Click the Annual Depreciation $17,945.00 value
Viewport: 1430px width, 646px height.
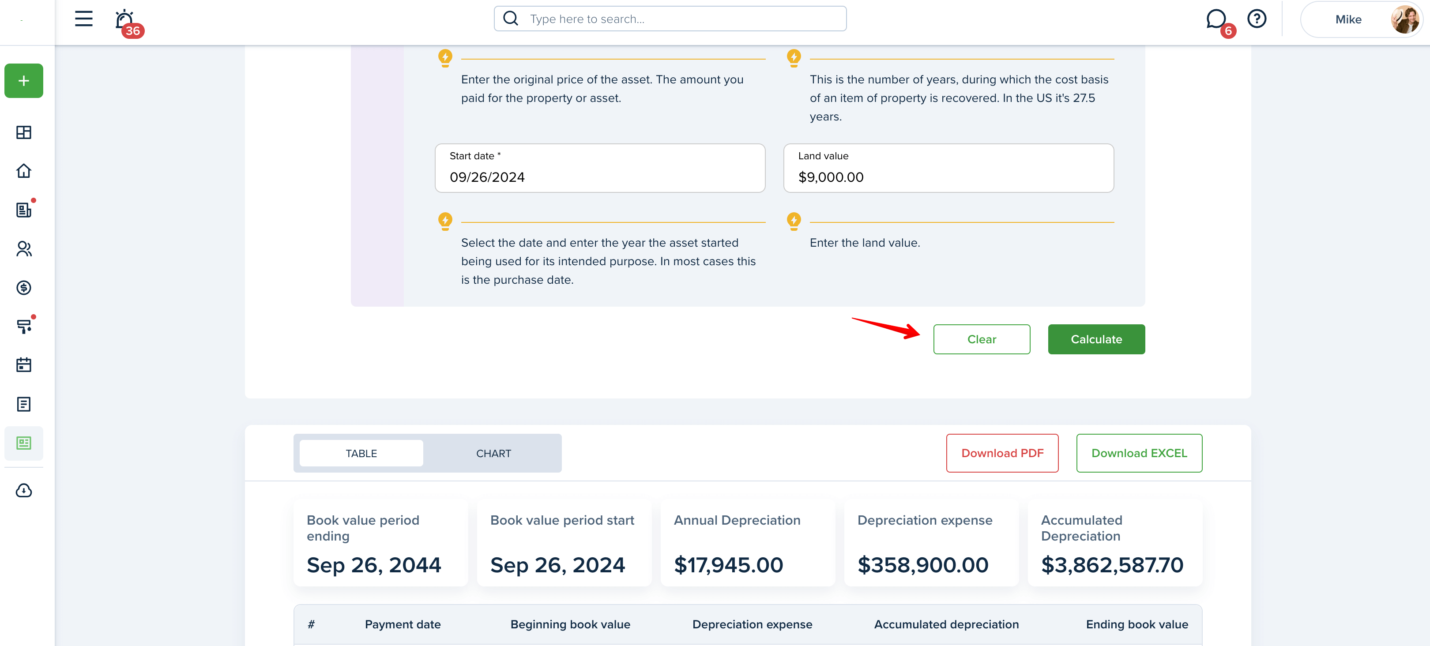(728, 565)
